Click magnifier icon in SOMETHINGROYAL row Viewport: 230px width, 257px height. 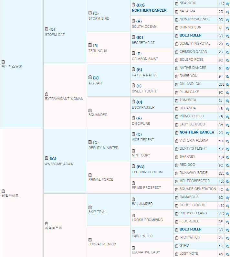[227, 44]
